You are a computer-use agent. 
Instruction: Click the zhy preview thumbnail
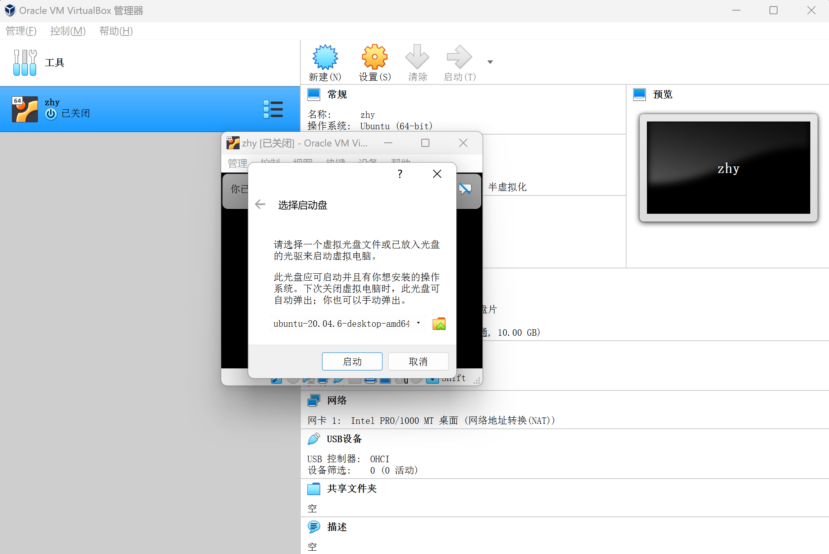coord(728,168)
